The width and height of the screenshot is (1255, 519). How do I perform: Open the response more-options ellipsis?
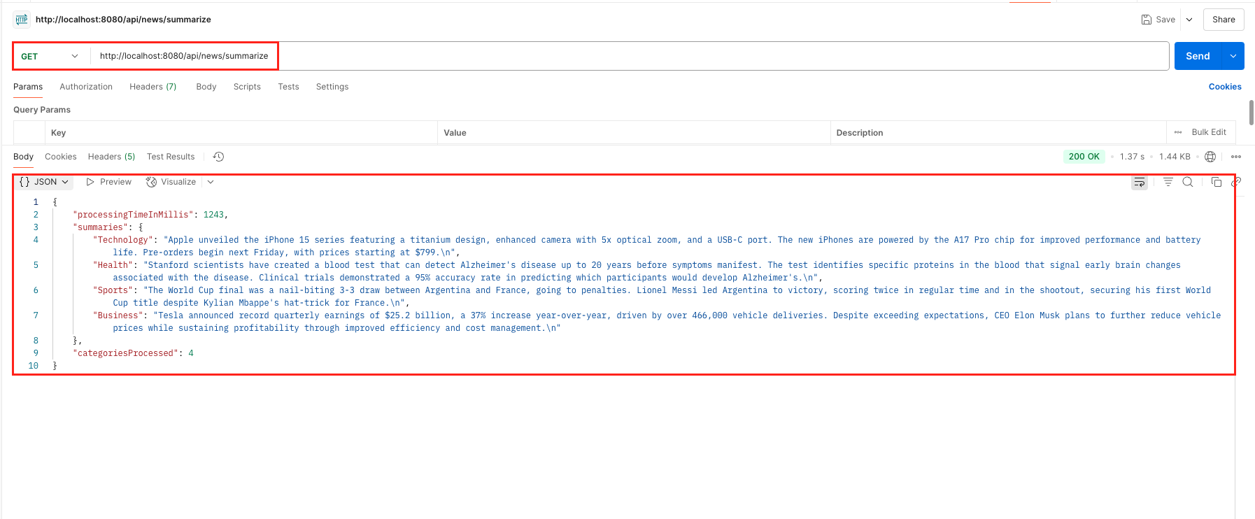[1236, 157]
